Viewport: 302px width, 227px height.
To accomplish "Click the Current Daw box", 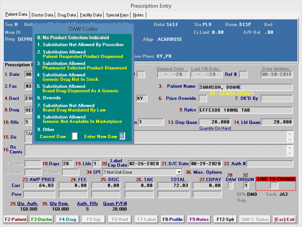I will pos(74,136).
